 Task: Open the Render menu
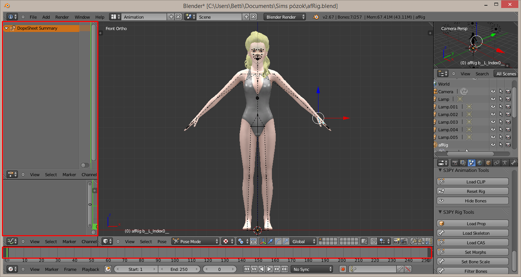pos(62,17)
